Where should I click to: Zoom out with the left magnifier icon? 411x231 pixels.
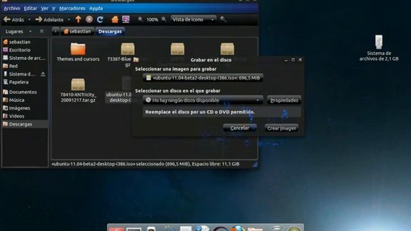pos(140,19)
